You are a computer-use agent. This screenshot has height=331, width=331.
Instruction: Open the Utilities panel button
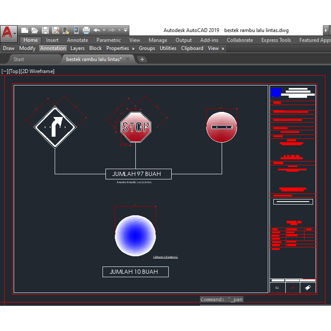click(x=168, y=48)
